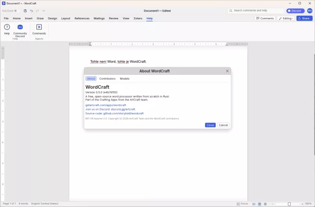315x207 pixels.
Task: Switch to the Draw ribbon tab
Action: click(40, 18)
